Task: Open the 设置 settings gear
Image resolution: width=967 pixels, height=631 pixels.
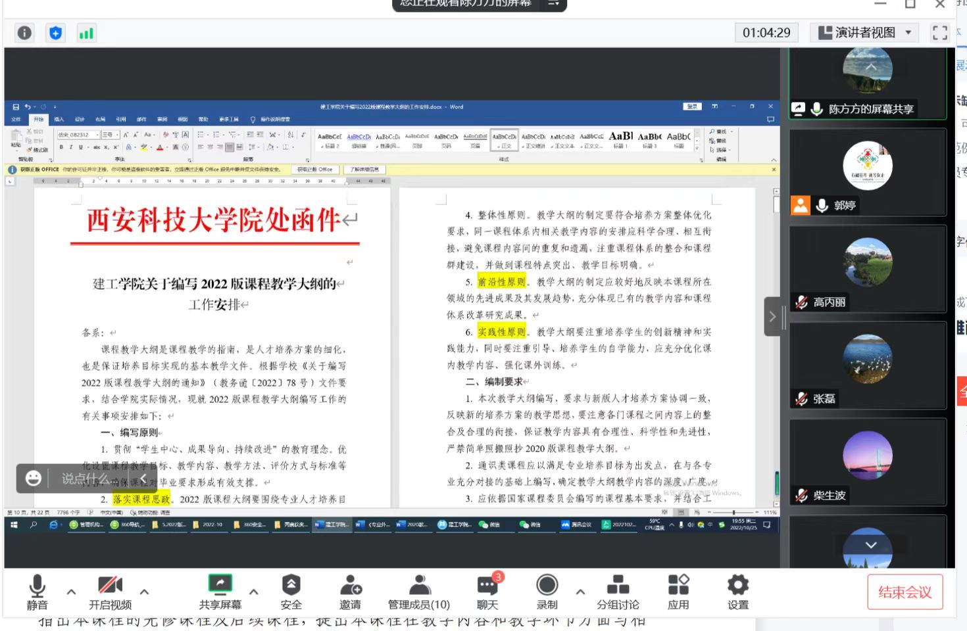Action: pyautogui.click(x=737, y=592)
